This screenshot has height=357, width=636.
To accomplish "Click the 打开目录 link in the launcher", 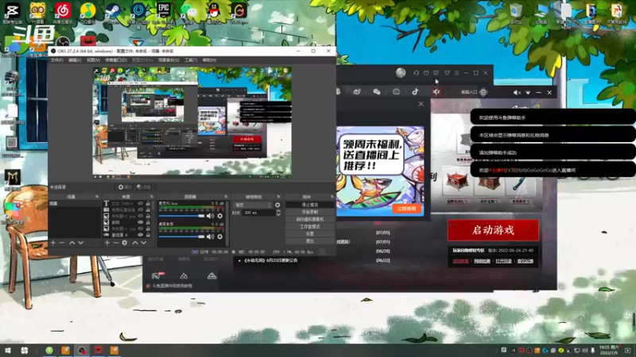I will (503, 261).
